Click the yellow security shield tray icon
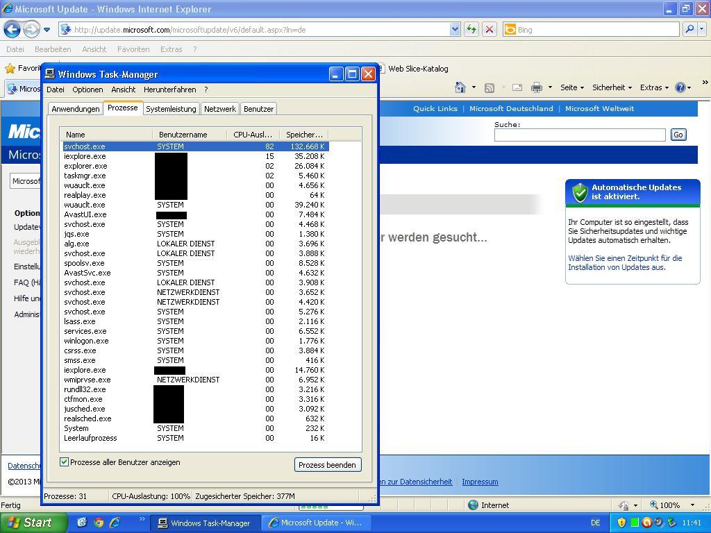Image resolution: width=711 pixels, height=533 pixels. point(621,523)
